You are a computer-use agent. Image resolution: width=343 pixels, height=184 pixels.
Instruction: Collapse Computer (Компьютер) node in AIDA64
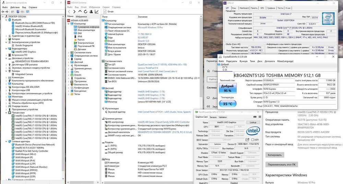click(x=69, y=24)
